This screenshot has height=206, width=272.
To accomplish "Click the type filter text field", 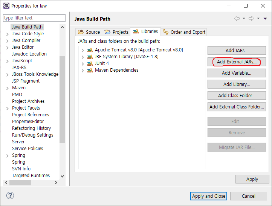I will click(34, 18).
